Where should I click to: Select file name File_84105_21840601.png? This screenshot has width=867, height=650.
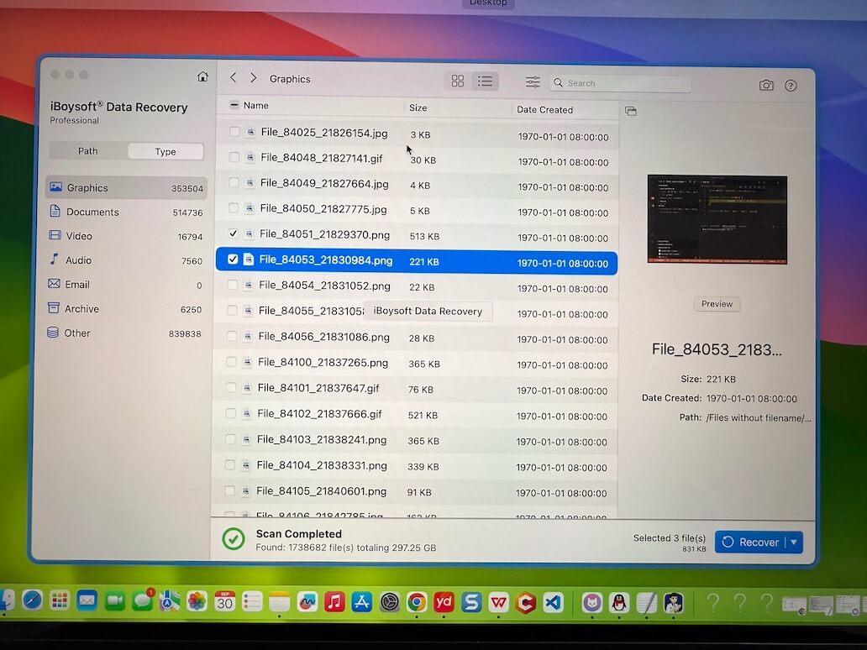click(321, 491)
